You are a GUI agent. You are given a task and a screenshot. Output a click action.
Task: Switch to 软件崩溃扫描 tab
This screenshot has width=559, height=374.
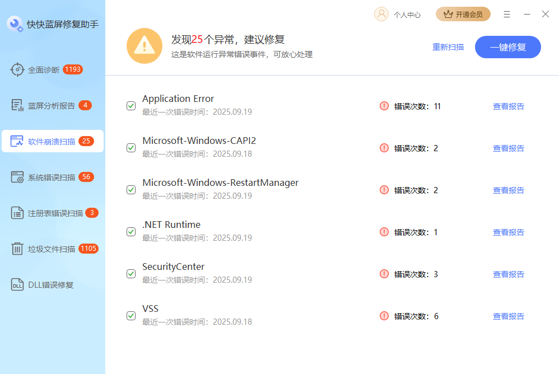coord(52,142)
